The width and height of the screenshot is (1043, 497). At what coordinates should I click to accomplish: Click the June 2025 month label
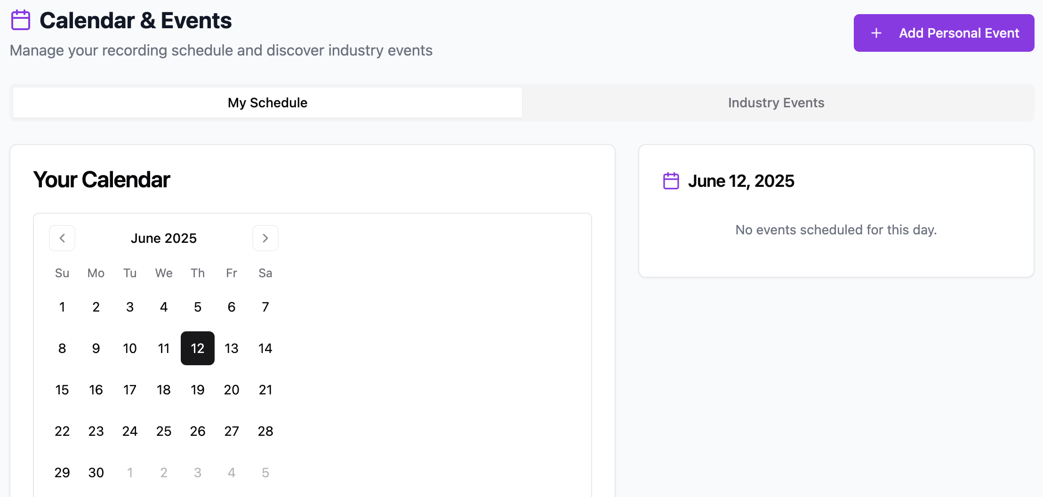[164, 238]
